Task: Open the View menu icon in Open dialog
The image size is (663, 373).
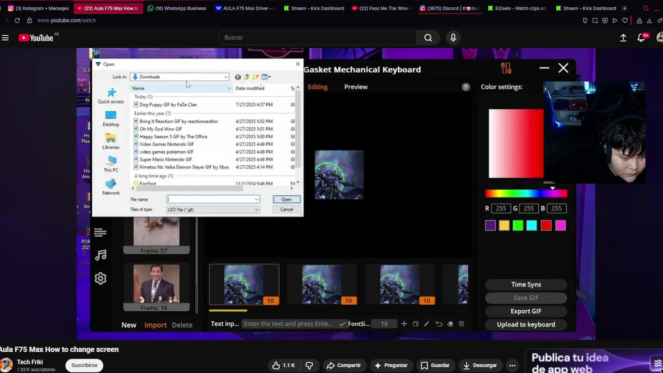Action: [x=266, y=77]
